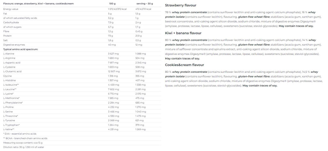This screenshot has height=151, width=328.
Task: Select the '12 907 mg' glutamic acid value
Action: click(114, 71)
